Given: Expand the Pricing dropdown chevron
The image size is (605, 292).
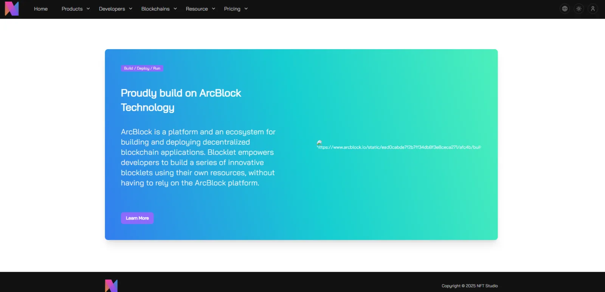Looking at the screenshot, I should pos(246,9).
